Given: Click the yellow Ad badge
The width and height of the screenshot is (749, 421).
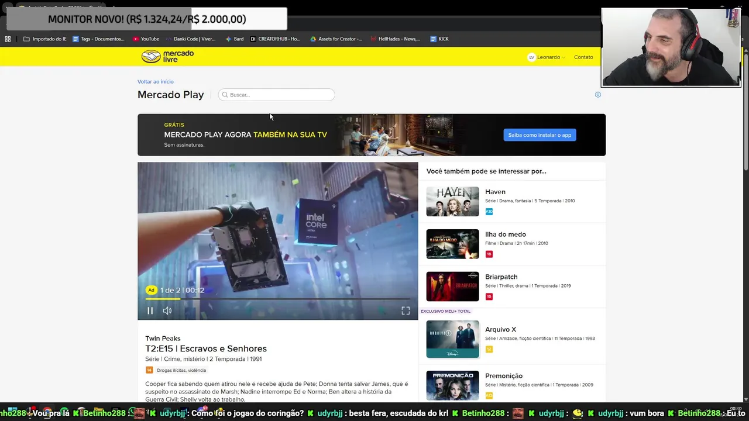Looking at the screenshot, I should tap(151, 290).
